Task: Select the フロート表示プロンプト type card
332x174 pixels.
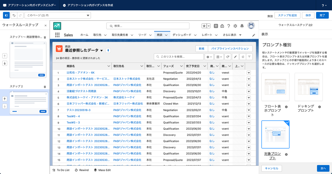Action: [275, 87]
